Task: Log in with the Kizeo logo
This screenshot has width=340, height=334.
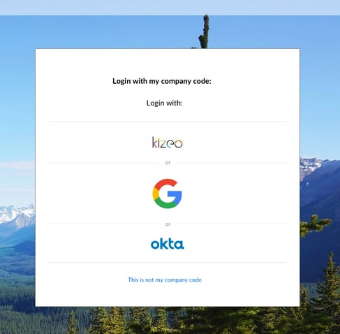Action: point(168,143)
